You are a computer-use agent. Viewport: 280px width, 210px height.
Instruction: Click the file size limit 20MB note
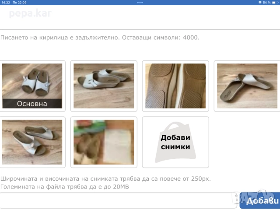point(65,187)
